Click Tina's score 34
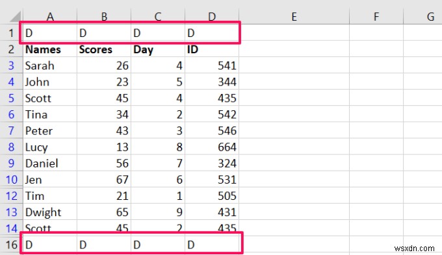 tap(104, 115)
